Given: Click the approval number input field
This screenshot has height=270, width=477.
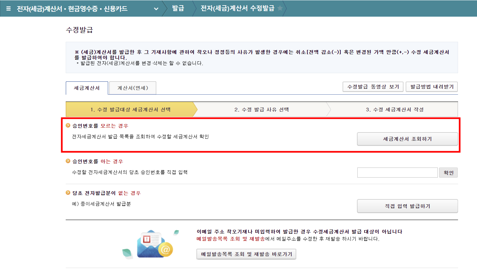Looking at the screenshot, I should pos(397,172).
